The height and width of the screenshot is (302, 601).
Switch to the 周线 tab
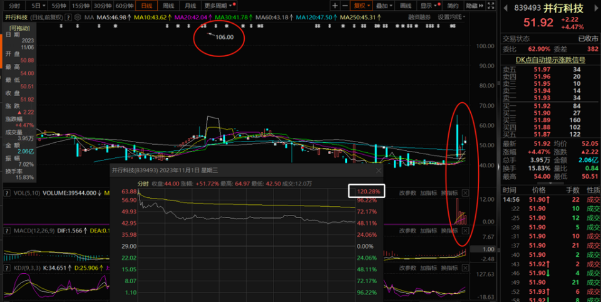point(168,6)
